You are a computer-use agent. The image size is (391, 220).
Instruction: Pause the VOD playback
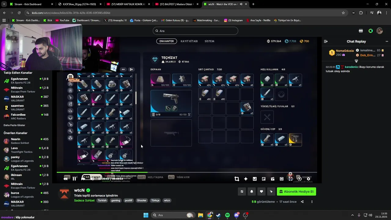(74, 179)
